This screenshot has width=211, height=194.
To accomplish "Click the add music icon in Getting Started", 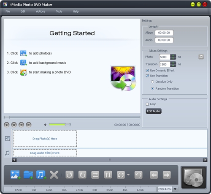I will point(24,63).
